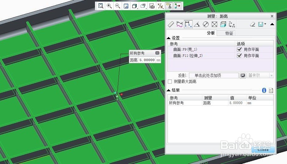Click the 5.00000 value in viewport label
The height and width of the screenshot is (164, 287).
pos(147,60)
